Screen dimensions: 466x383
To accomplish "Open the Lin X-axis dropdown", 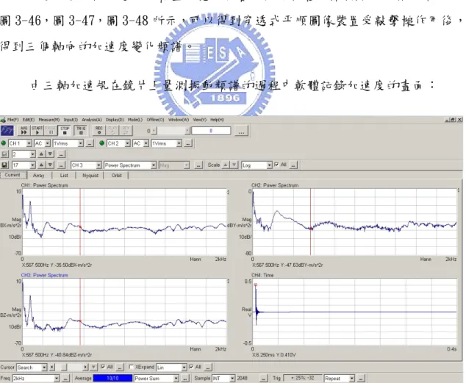I will [184, 368].
